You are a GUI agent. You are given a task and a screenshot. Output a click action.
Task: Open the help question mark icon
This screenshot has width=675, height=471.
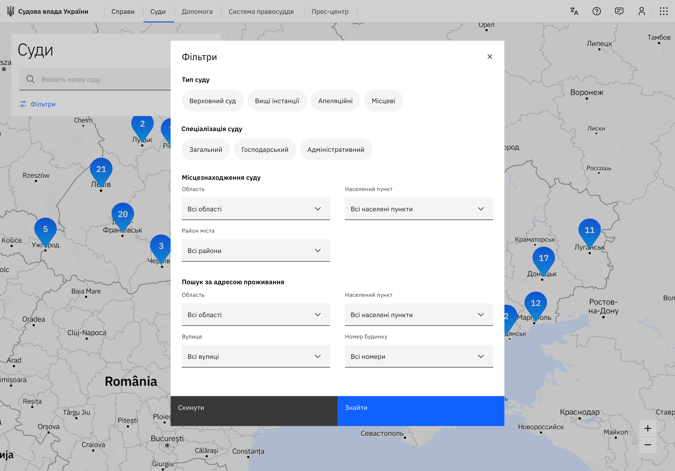[596, 11]
